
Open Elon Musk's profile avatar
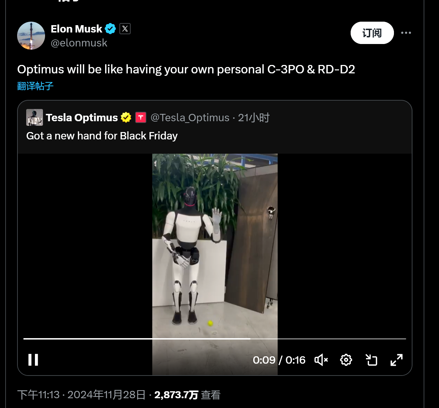click(31, 36)
